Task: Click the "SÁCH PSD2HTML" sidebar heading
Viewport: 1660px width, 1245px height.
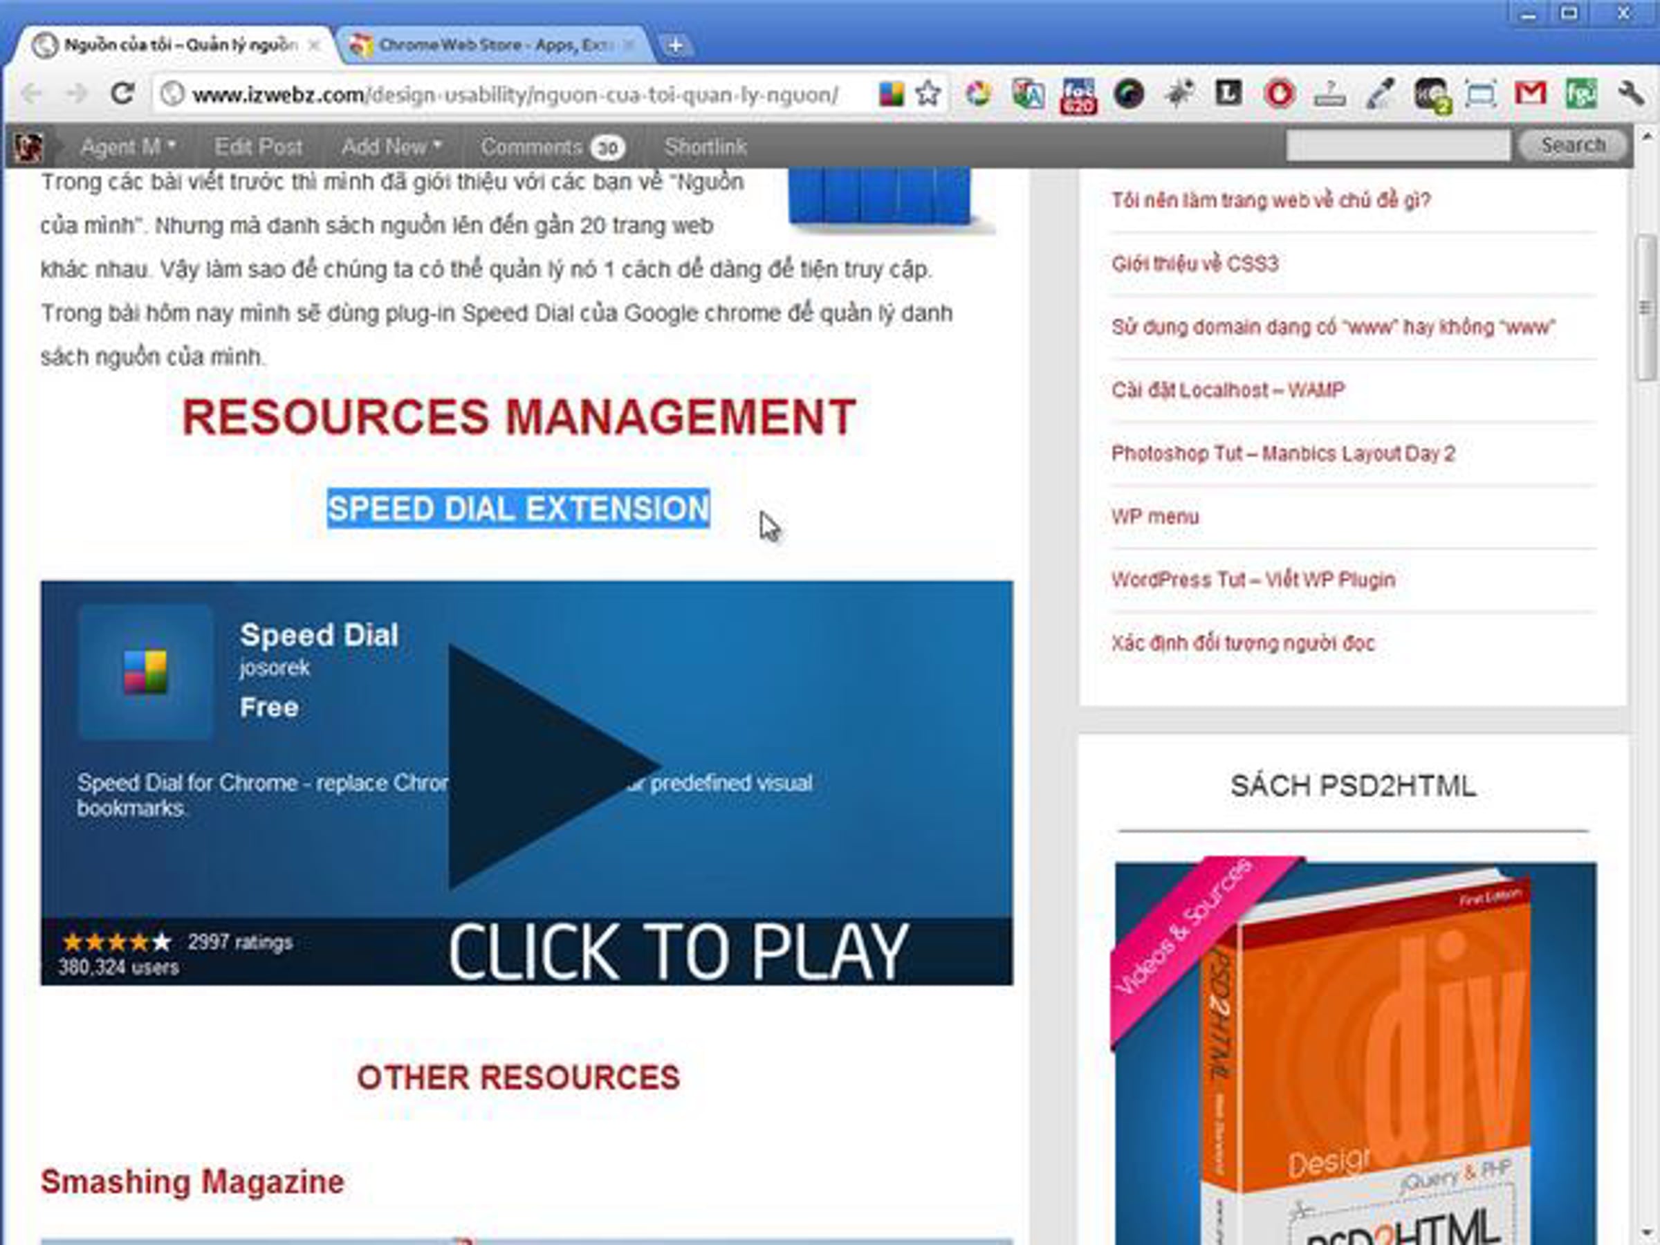Action: point(1353,786)
